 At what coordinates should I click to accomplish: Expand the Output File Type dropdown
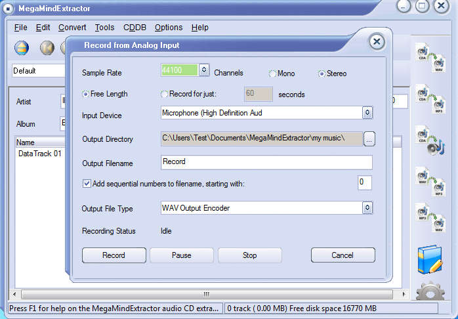tap(367, 207)
